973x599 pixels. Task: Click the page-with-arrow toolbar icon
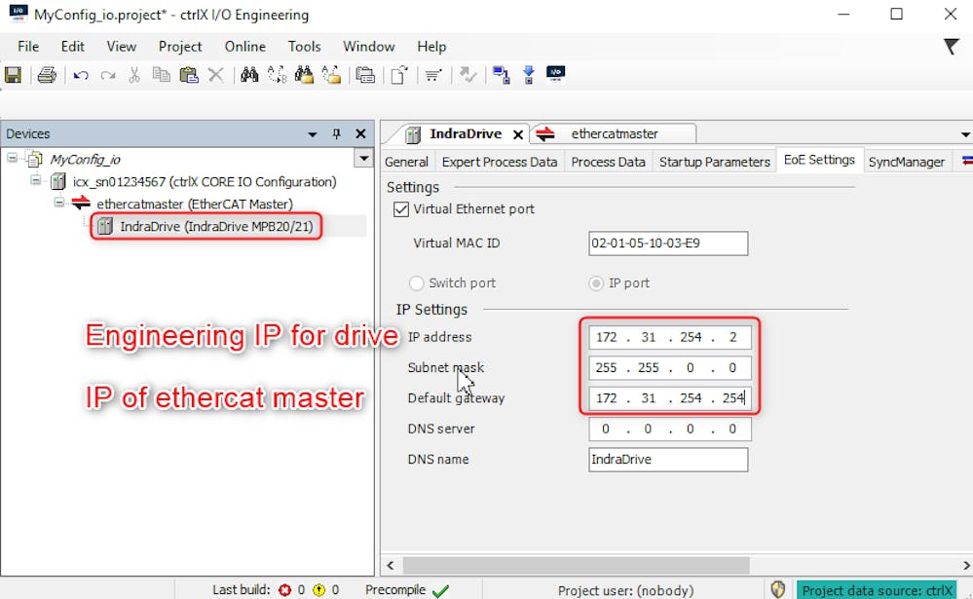(399, 75)
